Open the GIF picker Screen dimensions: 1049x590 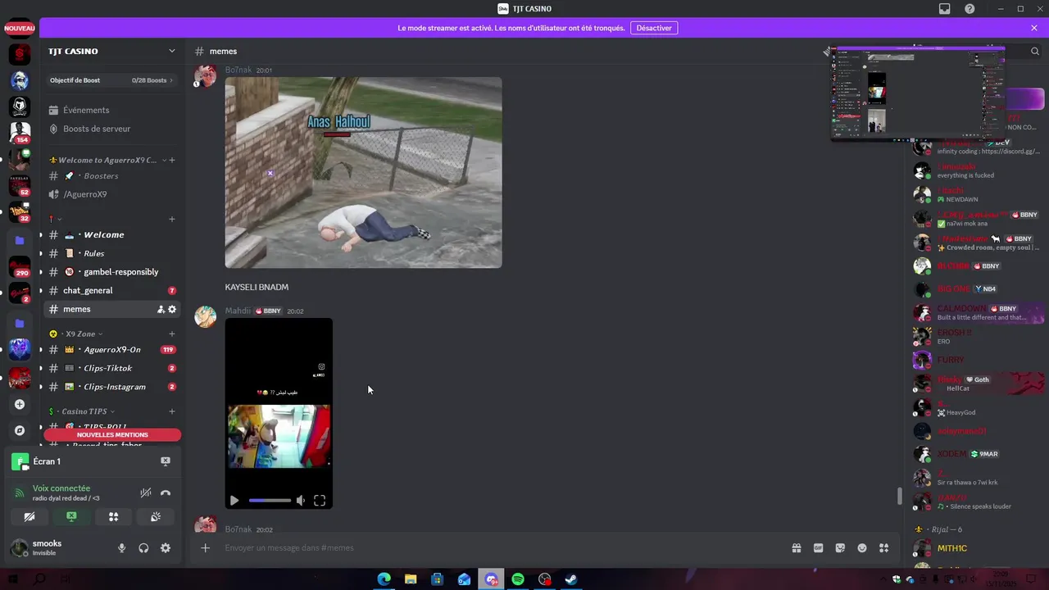click(818, 548)
